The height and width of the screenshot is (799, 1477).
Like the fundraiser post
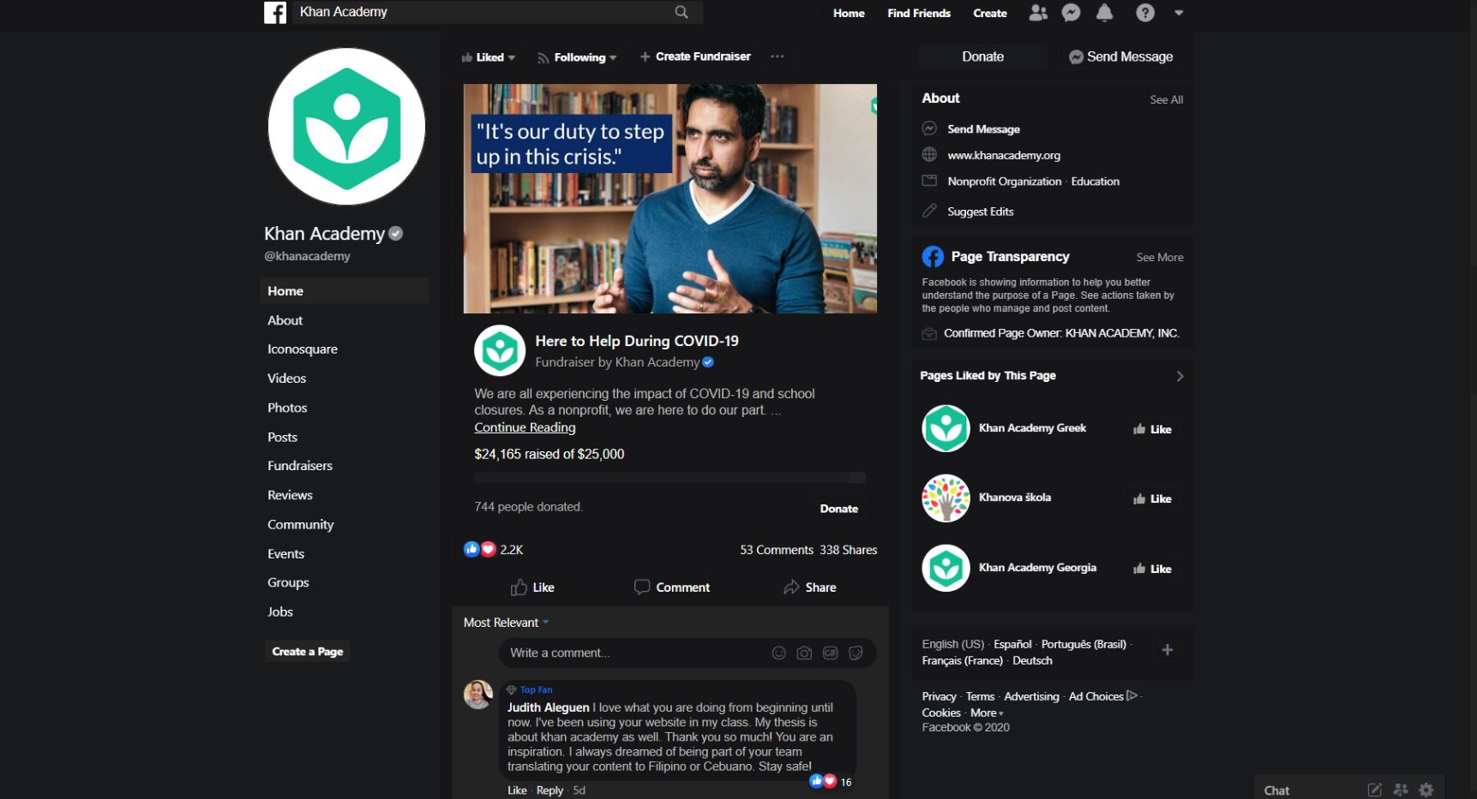click(x=532, y=587)
